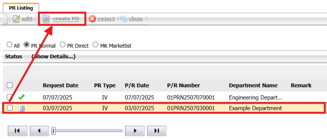The image size is (327, 139).
Task: Click the pagination slider handle
Action: coord(53,131)
